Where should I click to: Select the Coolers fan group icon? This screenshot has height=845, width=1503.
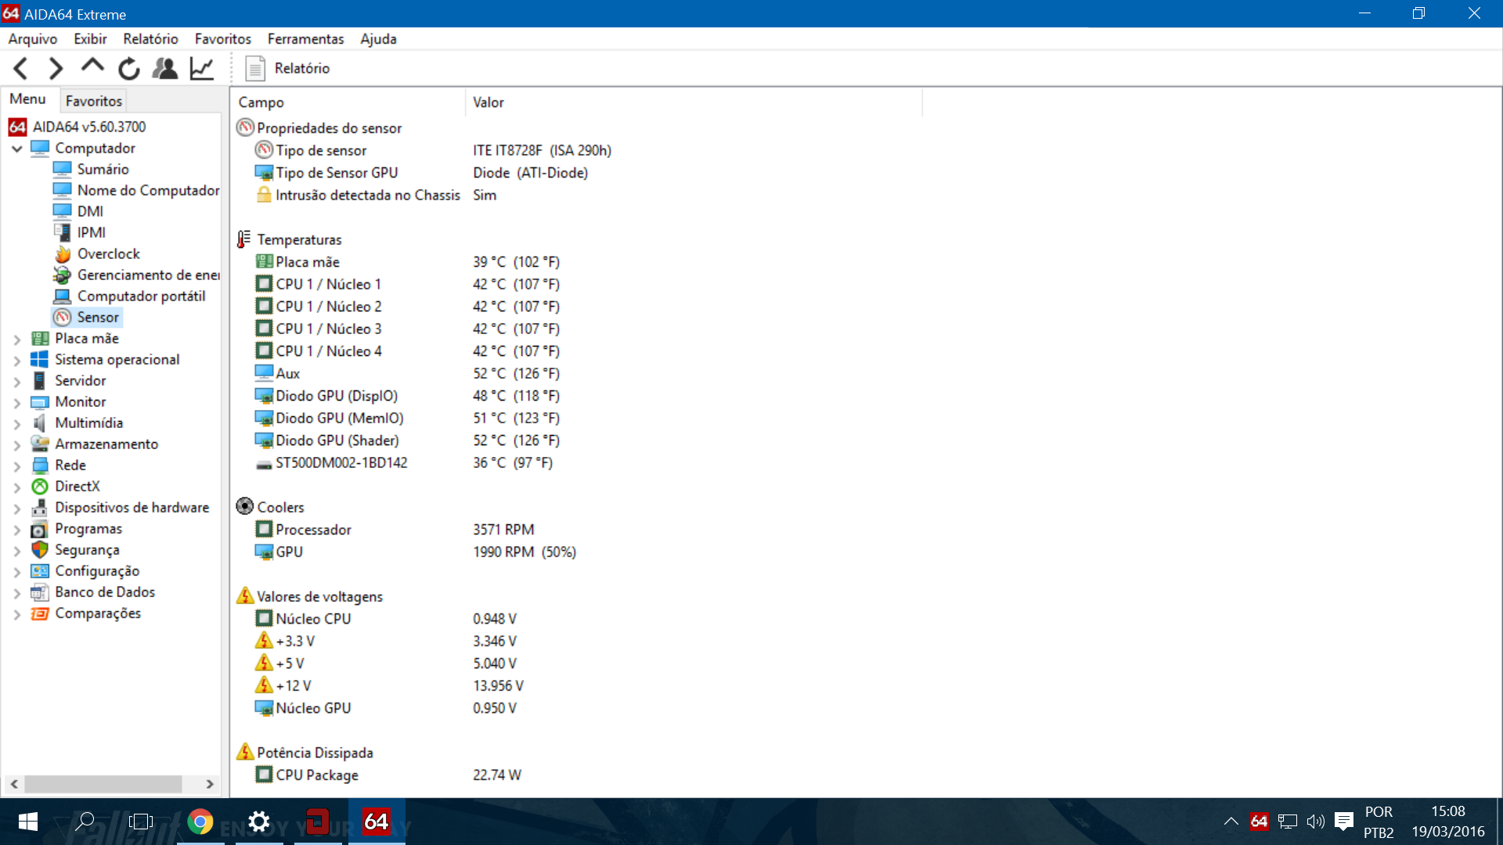click(245, 506)
